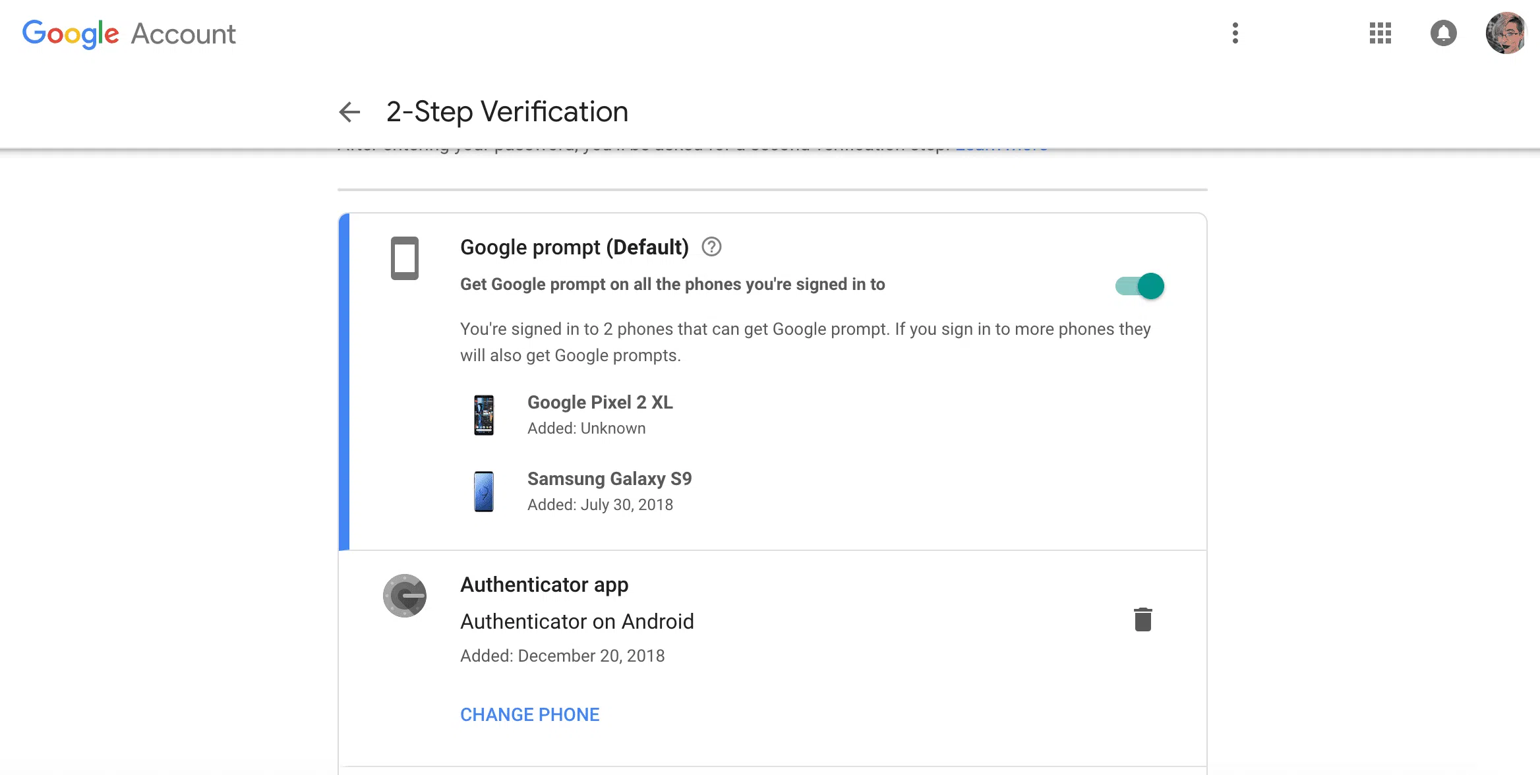Select the Google Pixel 2 XL device name
Viewport: 1540px width, 775px height.
point(600,403)
